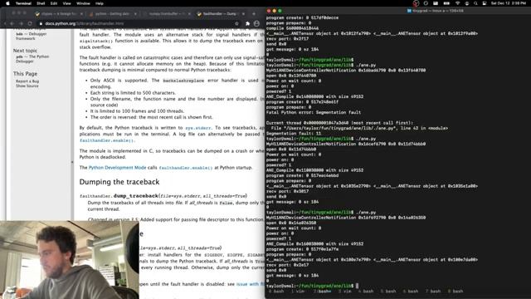Screen dimensions: 531x299
Task: Select the 3 vim tmux window
Action: pos(345,292)
